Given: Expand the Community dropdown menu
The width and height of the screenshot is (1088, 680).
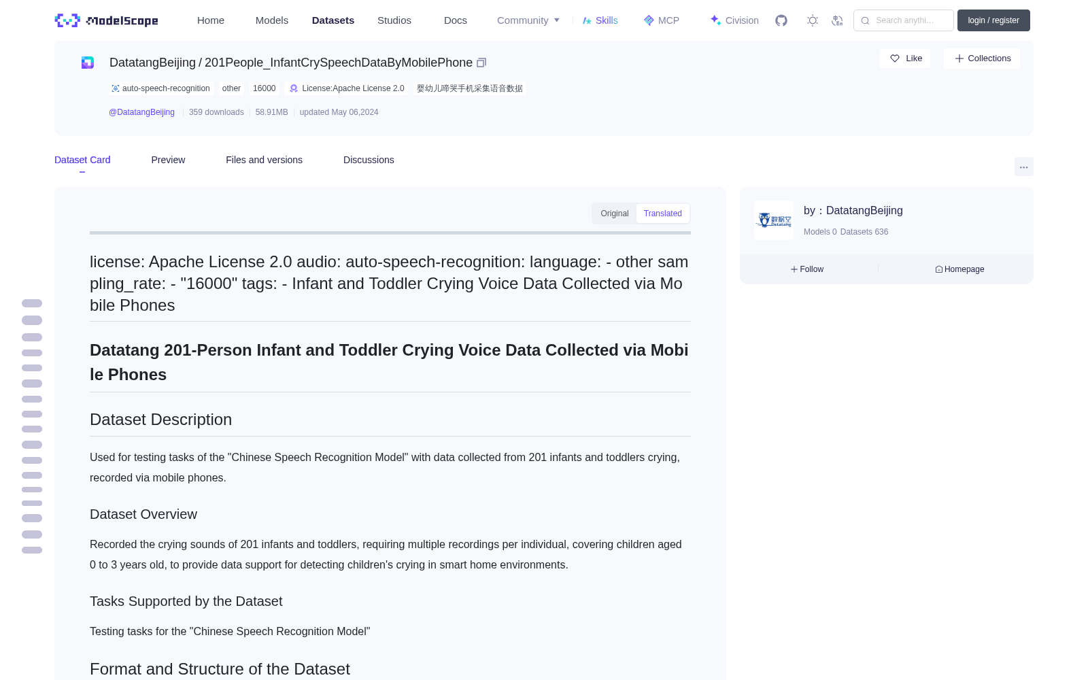Looking at the screenshot, I should tap(528, 20).
